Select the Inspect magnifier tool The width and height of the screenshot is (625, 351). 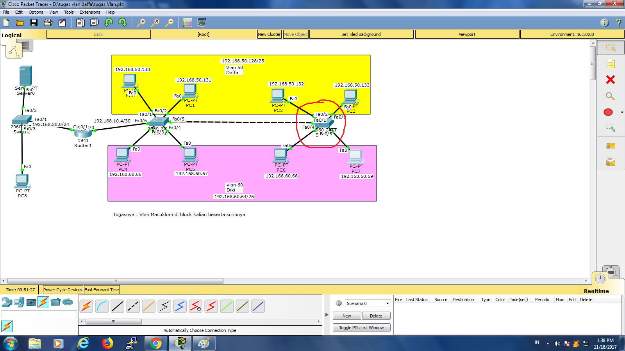[x=610, y=97]
